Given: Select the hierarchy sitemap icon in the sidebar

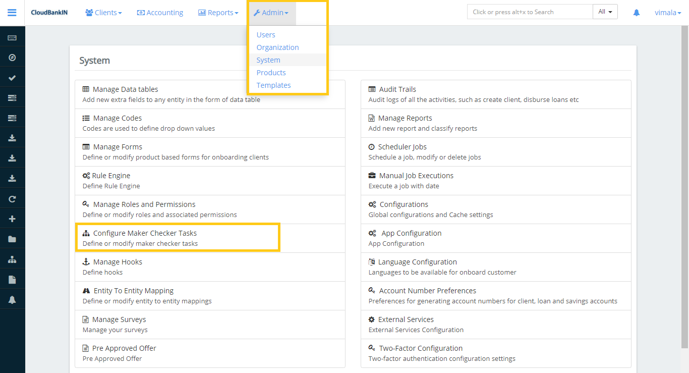Looking at the screenshot, I should click(x=12, y=258).
